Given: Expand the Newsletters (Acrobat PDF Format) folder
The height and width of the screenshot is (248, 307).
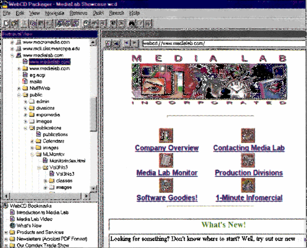Looking at the screenshot, I should pos(6,239).
